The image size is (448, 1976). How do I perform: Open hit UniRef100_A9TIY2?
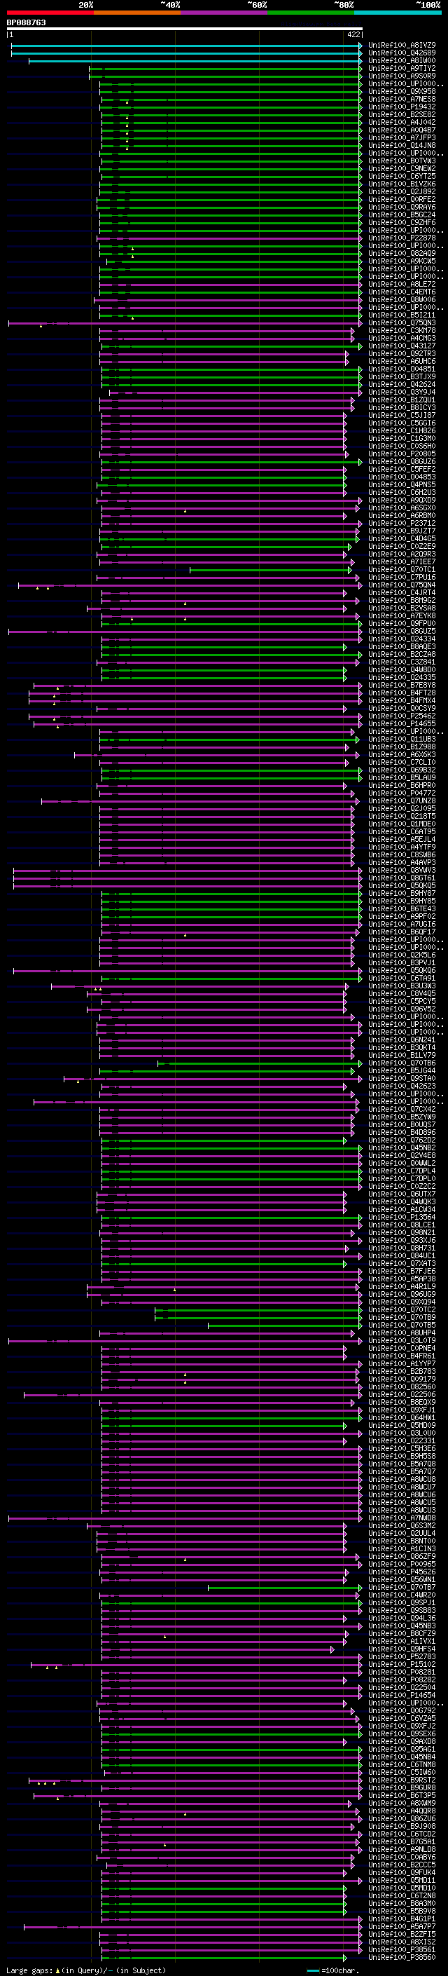tap(402, 68)
